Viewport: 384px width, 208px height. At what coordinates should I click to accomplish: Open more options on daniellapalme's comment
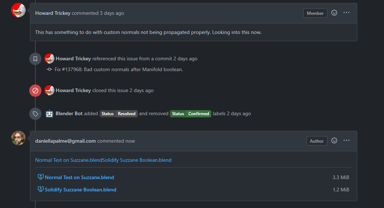pyautogui.click(x=346, y=140)
